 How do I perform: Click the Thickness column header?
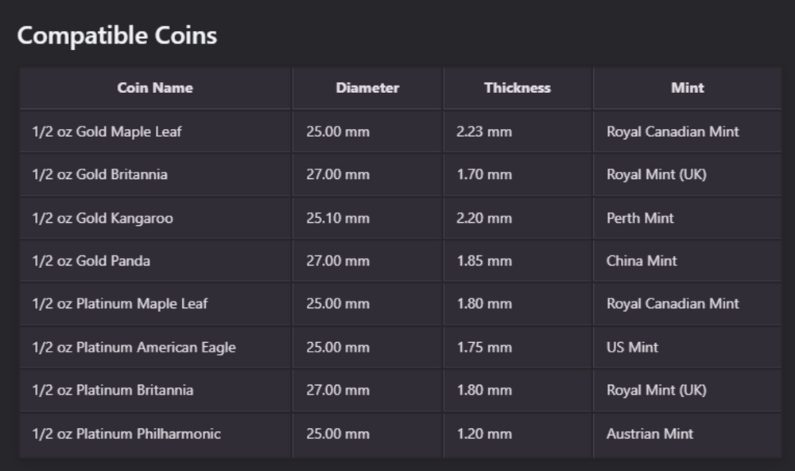coord(518,88)
